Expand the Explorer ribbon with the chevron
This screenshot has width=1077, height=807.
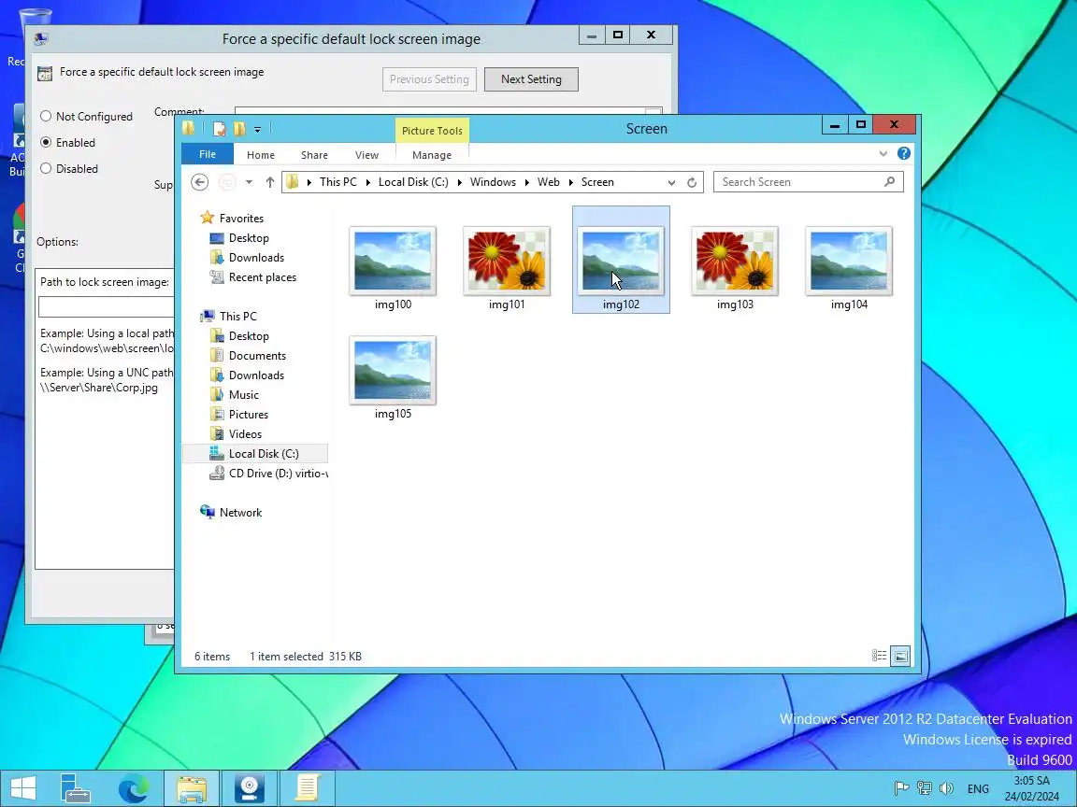[883, 154]
